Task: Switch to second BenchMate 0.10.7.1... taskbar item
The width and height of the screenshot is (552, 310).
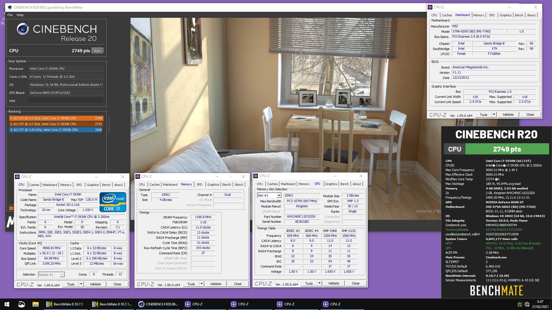Action: [x=112, y=304]
